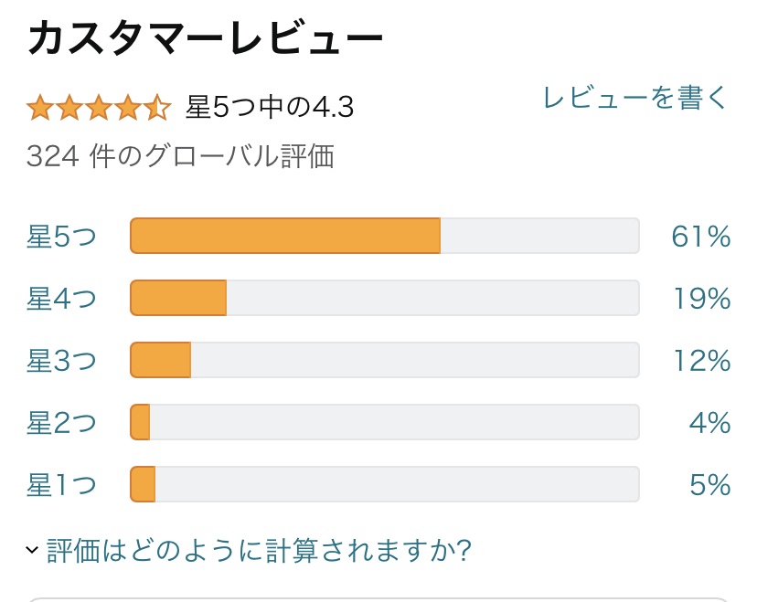Click the 4-star histogram bar

coord(385,298)
